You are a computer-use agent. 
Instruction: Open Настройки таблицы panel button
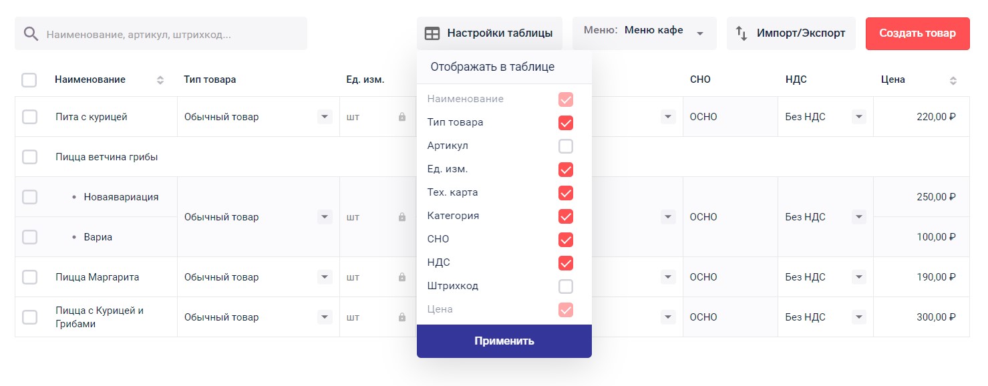[x=490, y=33]
